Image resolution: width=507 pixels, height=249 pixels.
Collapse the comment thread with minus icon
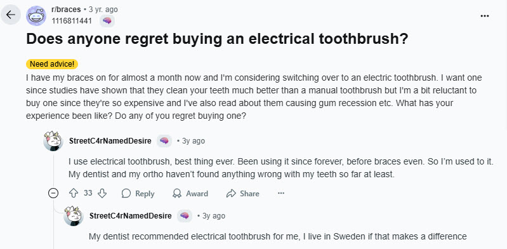pos(53,194)
